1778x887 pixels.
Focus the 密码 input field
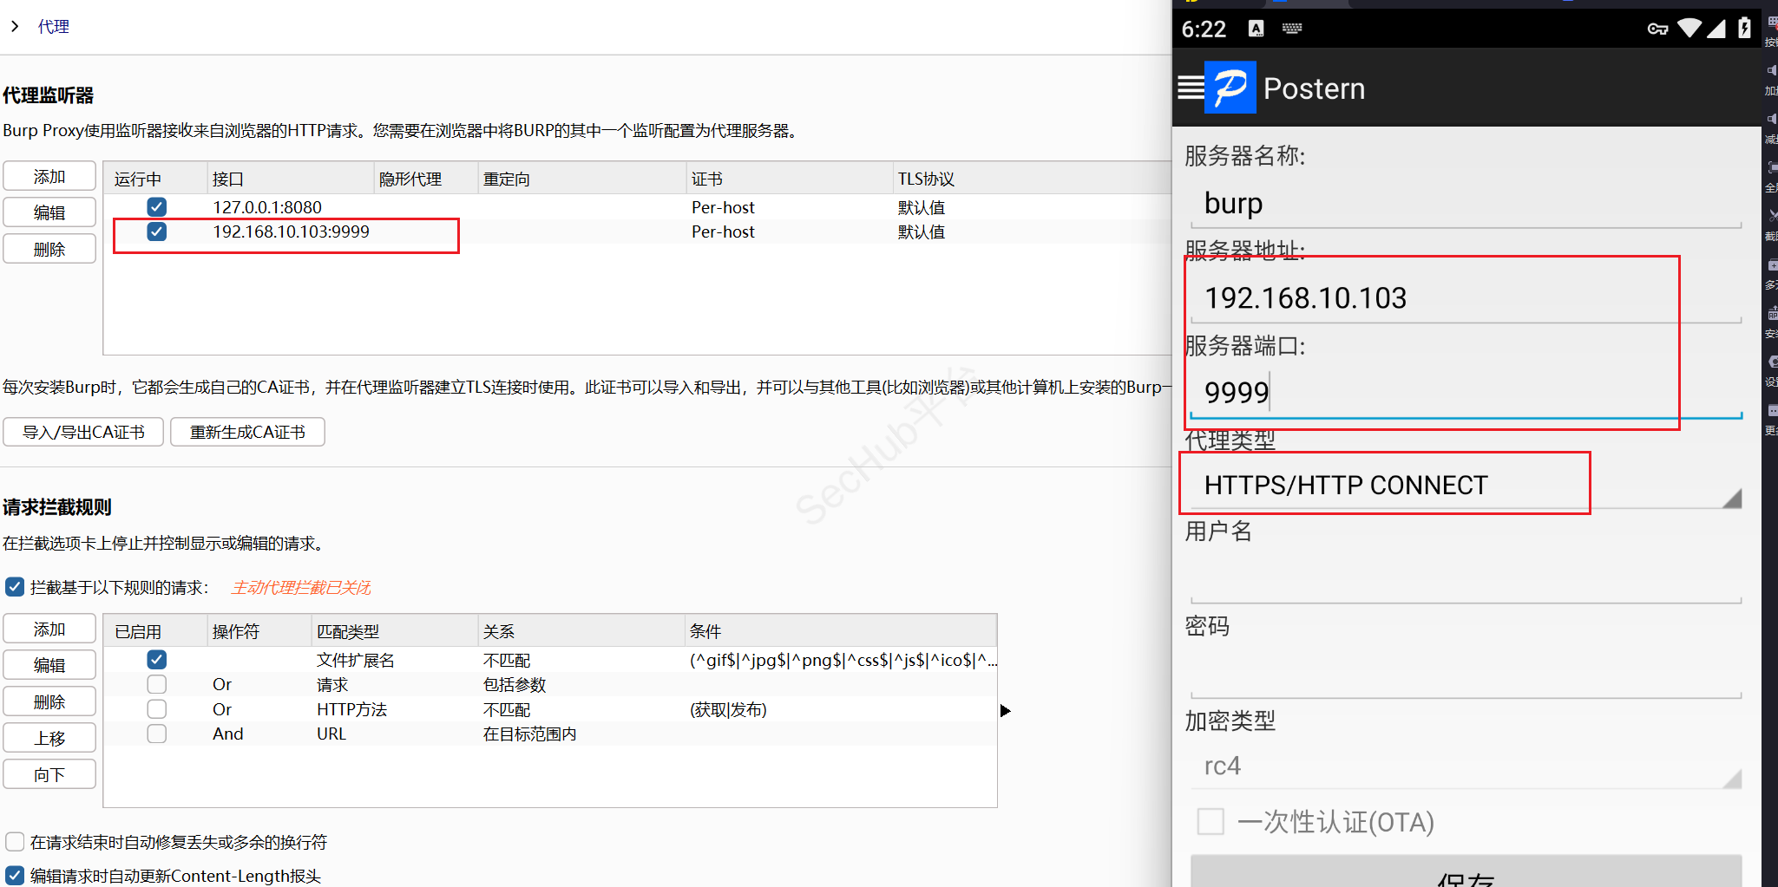click(1466, 672)
